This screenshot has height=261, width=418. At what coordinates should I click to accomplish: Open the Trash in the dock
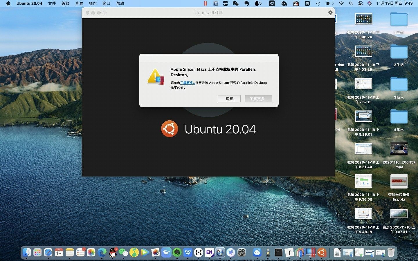391,253
